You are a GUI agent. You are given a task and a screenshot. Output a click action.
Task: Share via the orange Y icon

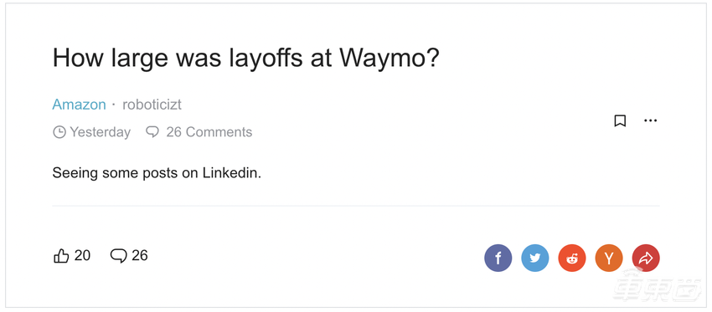pos(609,258)
